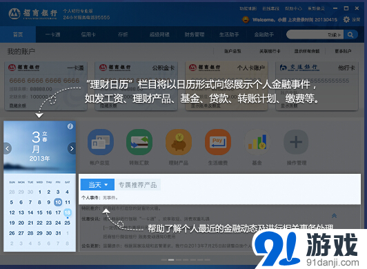Viewport: 367px width, 269px height.
Task: Open the 当天 dropdown
Action: coord(97,185)
